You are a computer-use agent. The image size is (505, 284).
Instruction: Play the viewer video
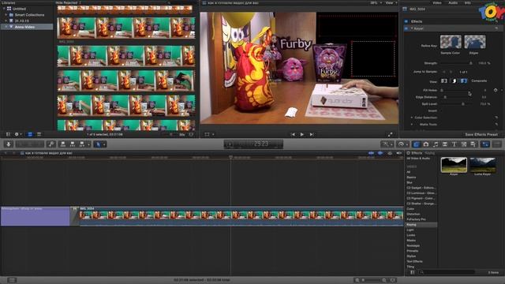(302, 134)
